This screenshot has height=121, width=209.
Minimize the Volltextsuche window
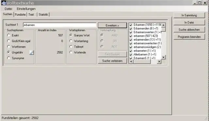tap(195, 3)
